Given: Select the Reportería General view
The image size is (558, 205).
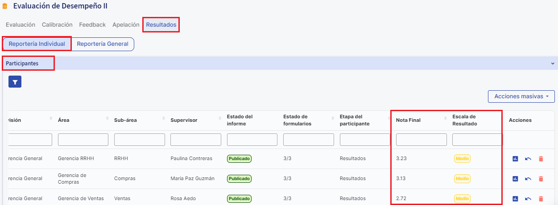Looking at the screenshot, I should pyautogui.click(x=103, y=44).
